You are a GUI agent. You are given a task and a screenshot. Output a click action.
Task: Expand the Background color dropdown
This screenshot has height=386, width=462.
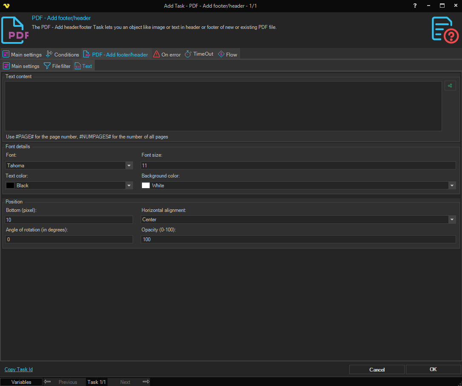[x=452, y=186]
